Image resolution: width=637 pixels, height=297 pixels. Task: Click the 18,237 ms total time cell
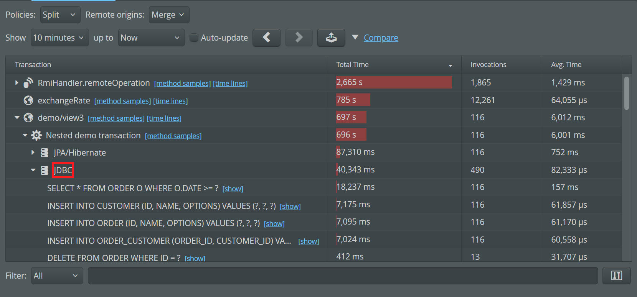(x=394, y=187)
